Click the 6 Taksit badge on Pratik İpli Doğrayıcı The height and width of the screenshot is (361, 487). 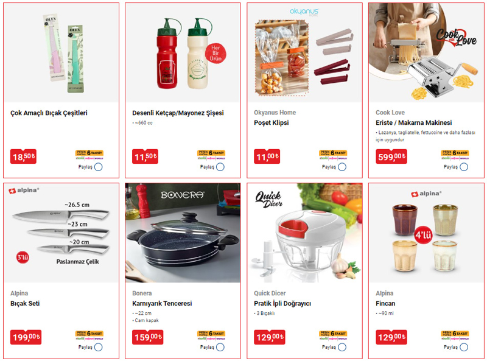pyautogui.click(x=333, y=334)
